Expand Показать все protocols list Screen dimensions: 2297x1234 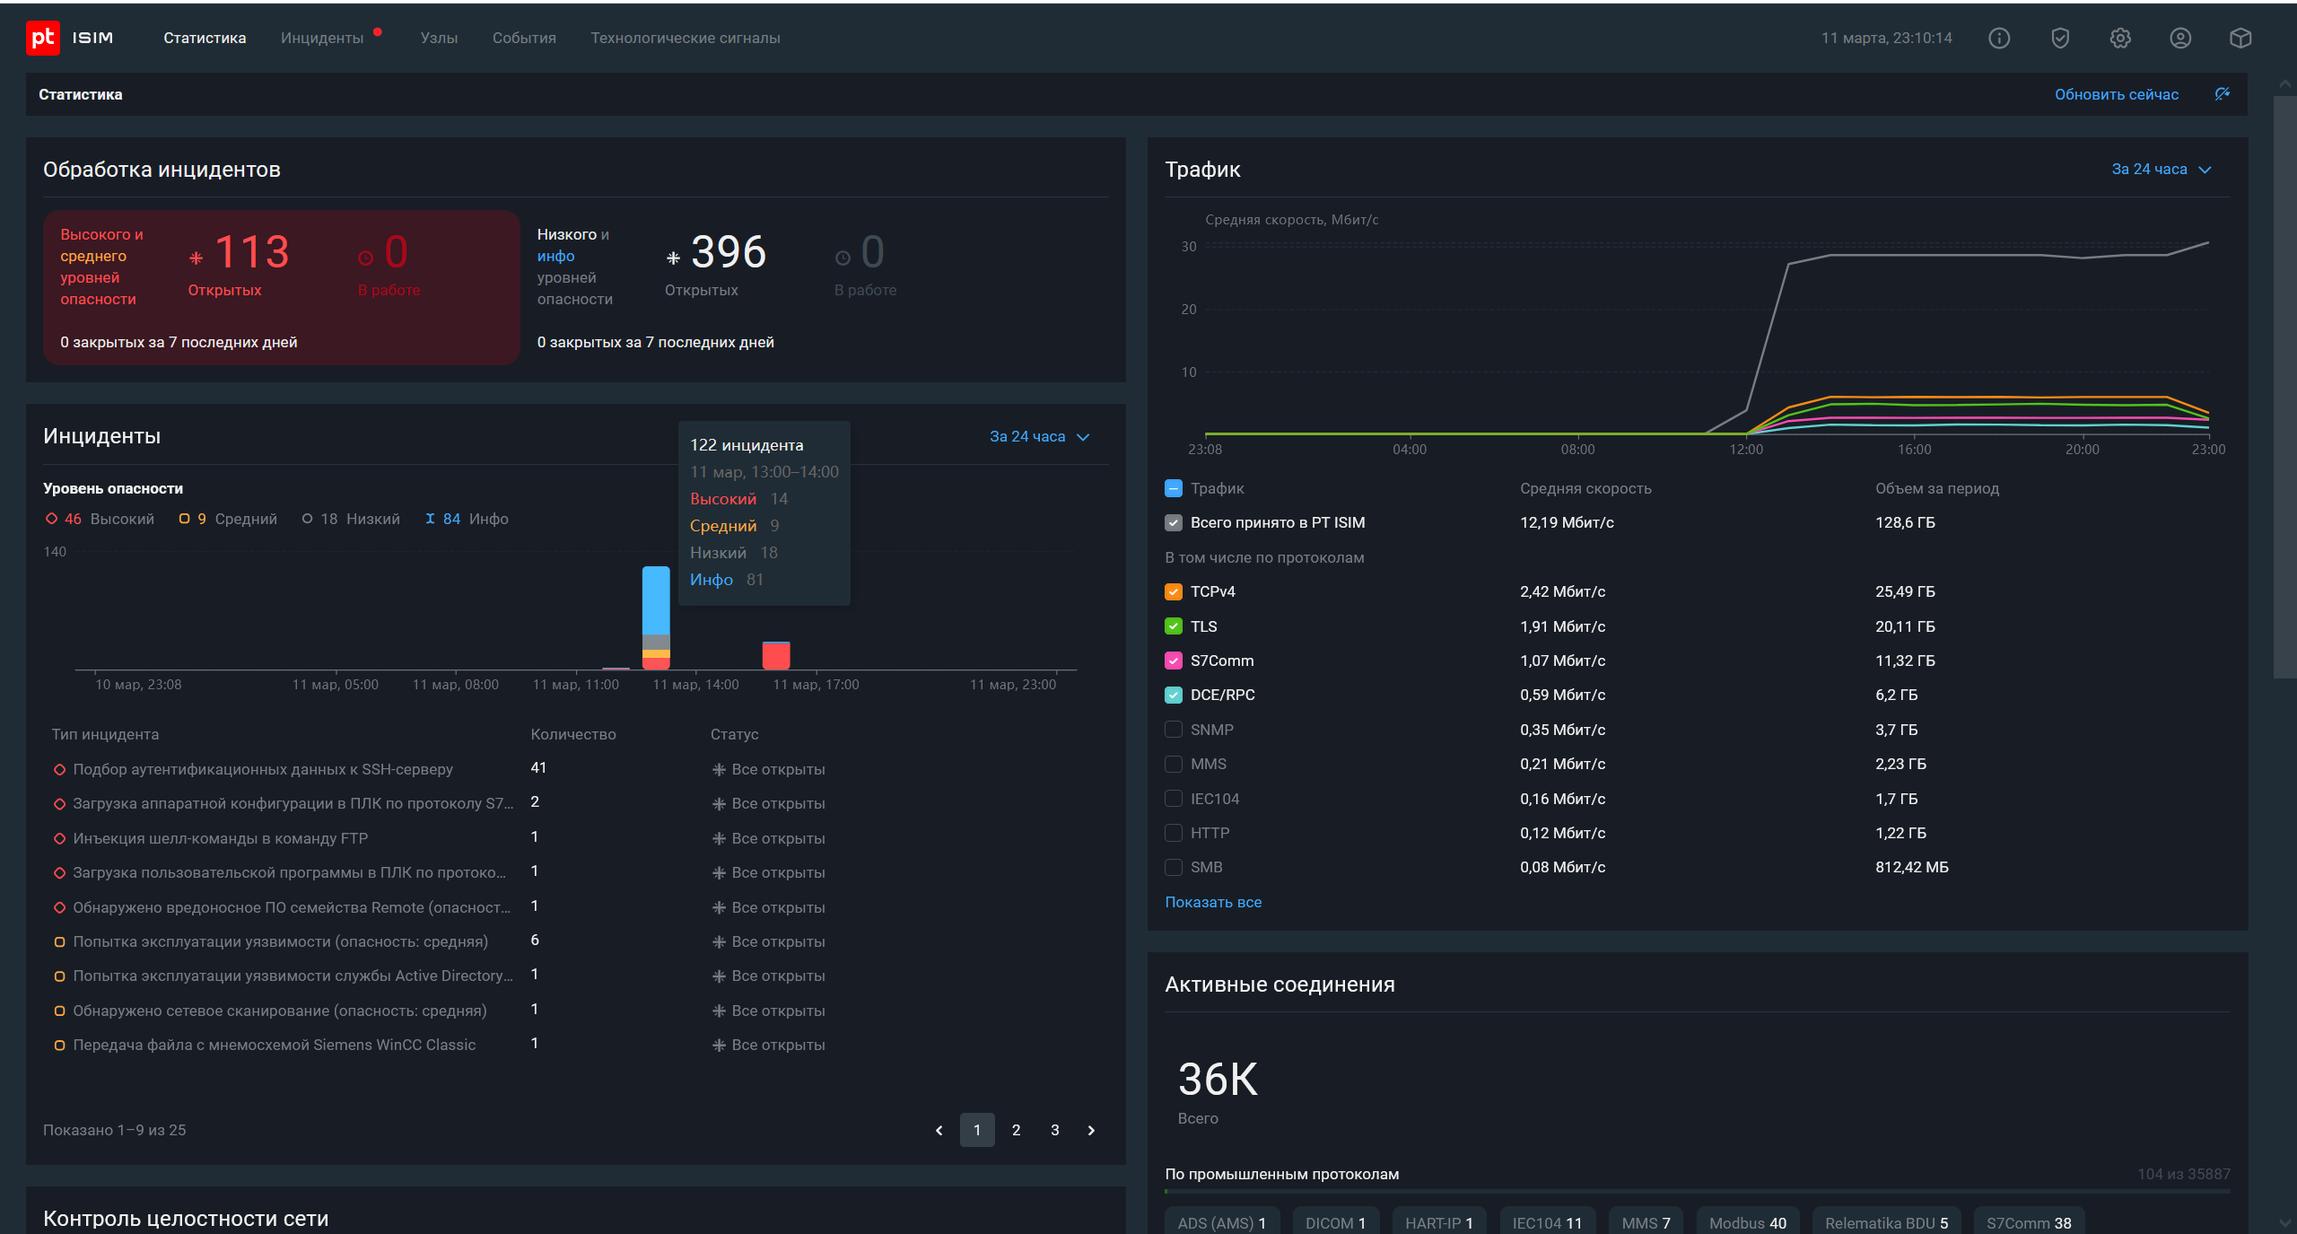tap(1212, 902)
